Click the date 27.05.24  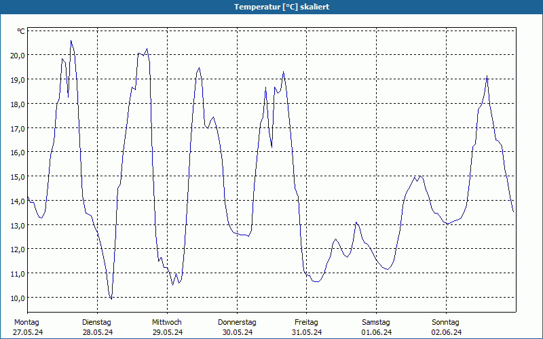(28, 332)
